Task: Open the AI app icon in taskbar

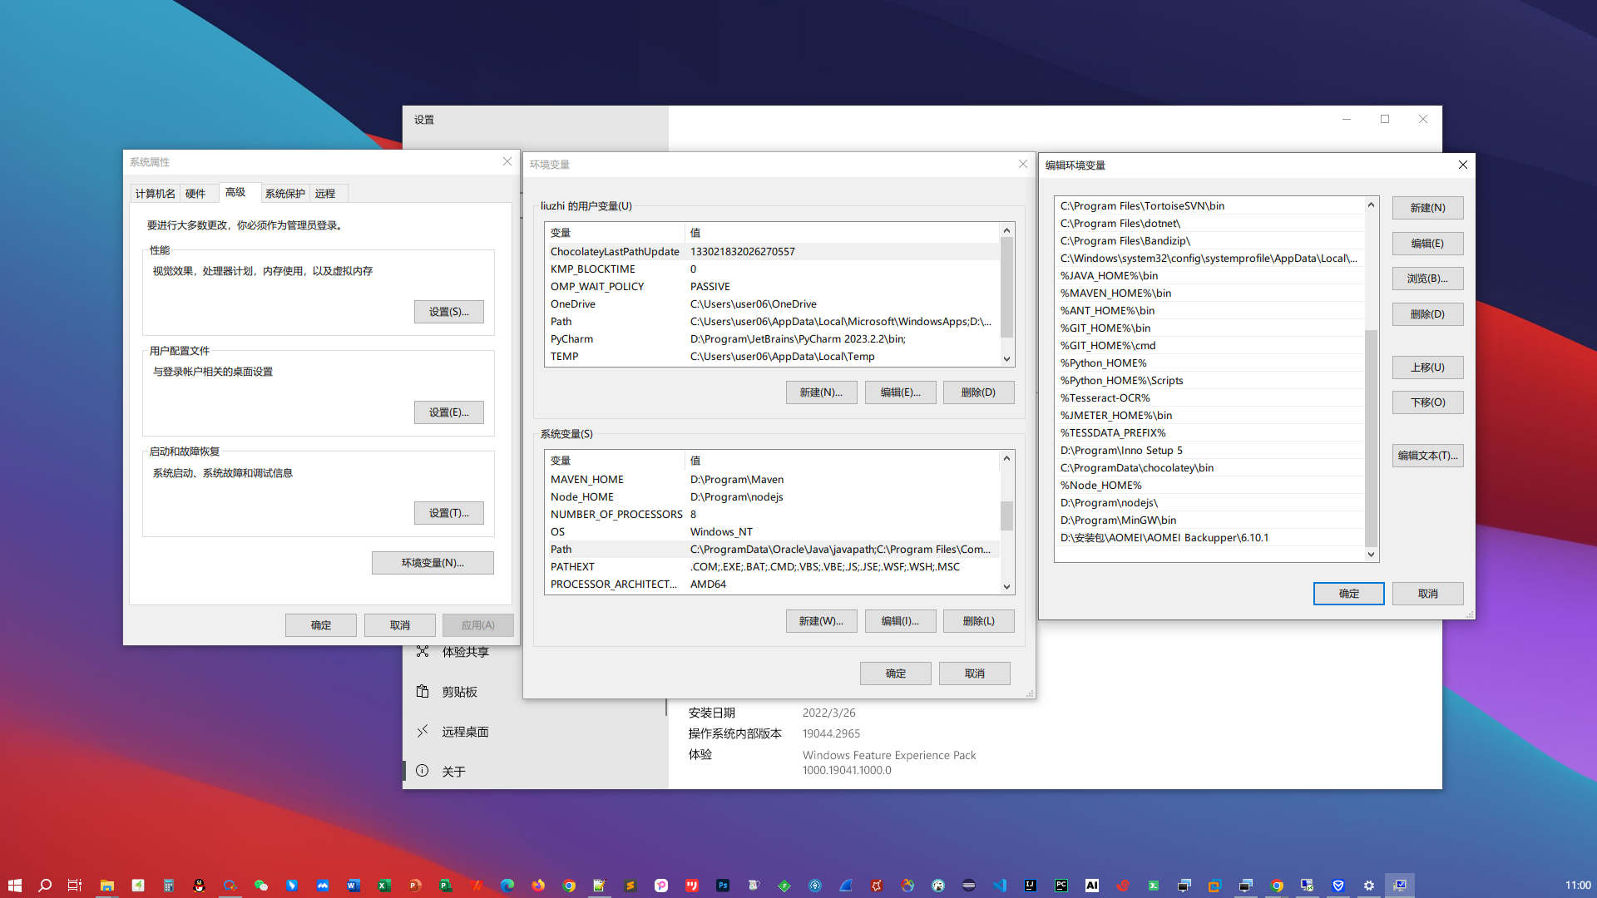Action: click(x=1092, y=886)
